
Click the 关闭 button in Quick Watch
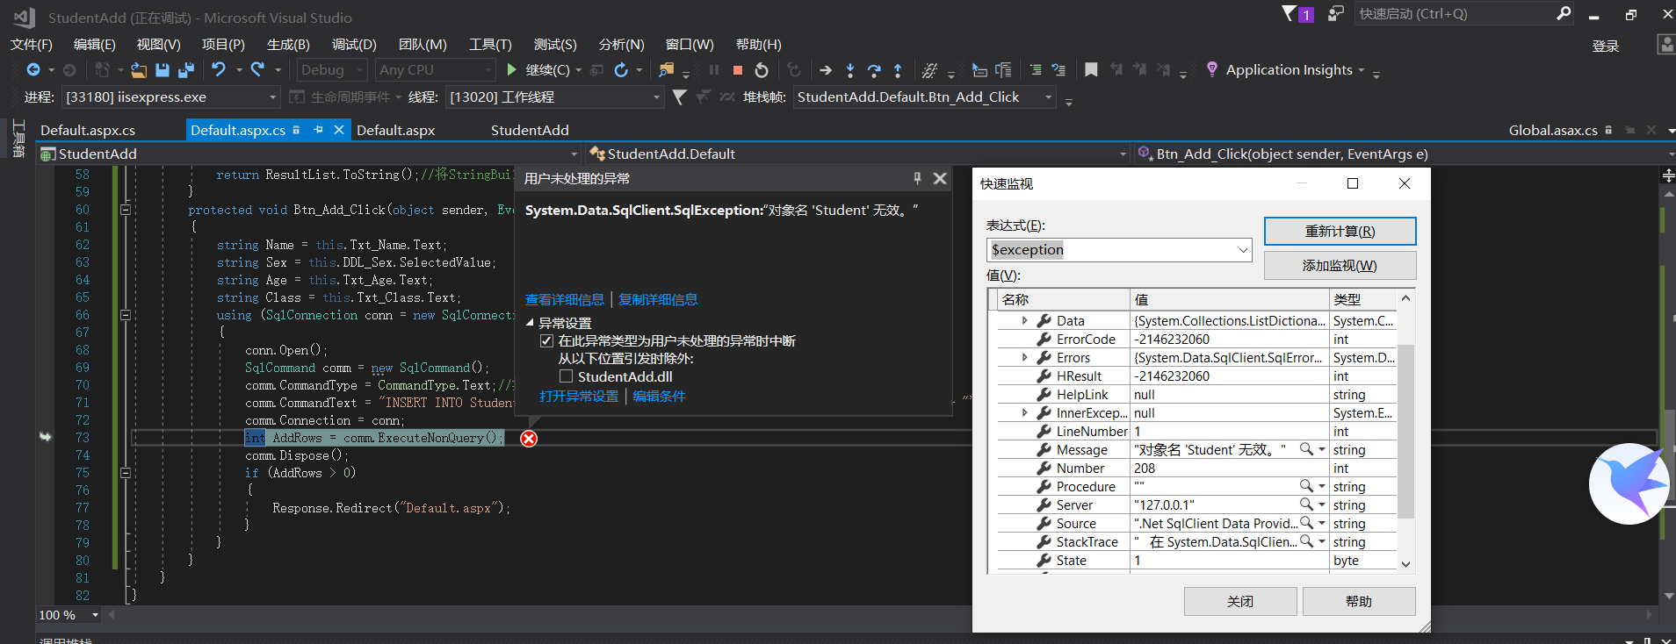(1240, 602)
